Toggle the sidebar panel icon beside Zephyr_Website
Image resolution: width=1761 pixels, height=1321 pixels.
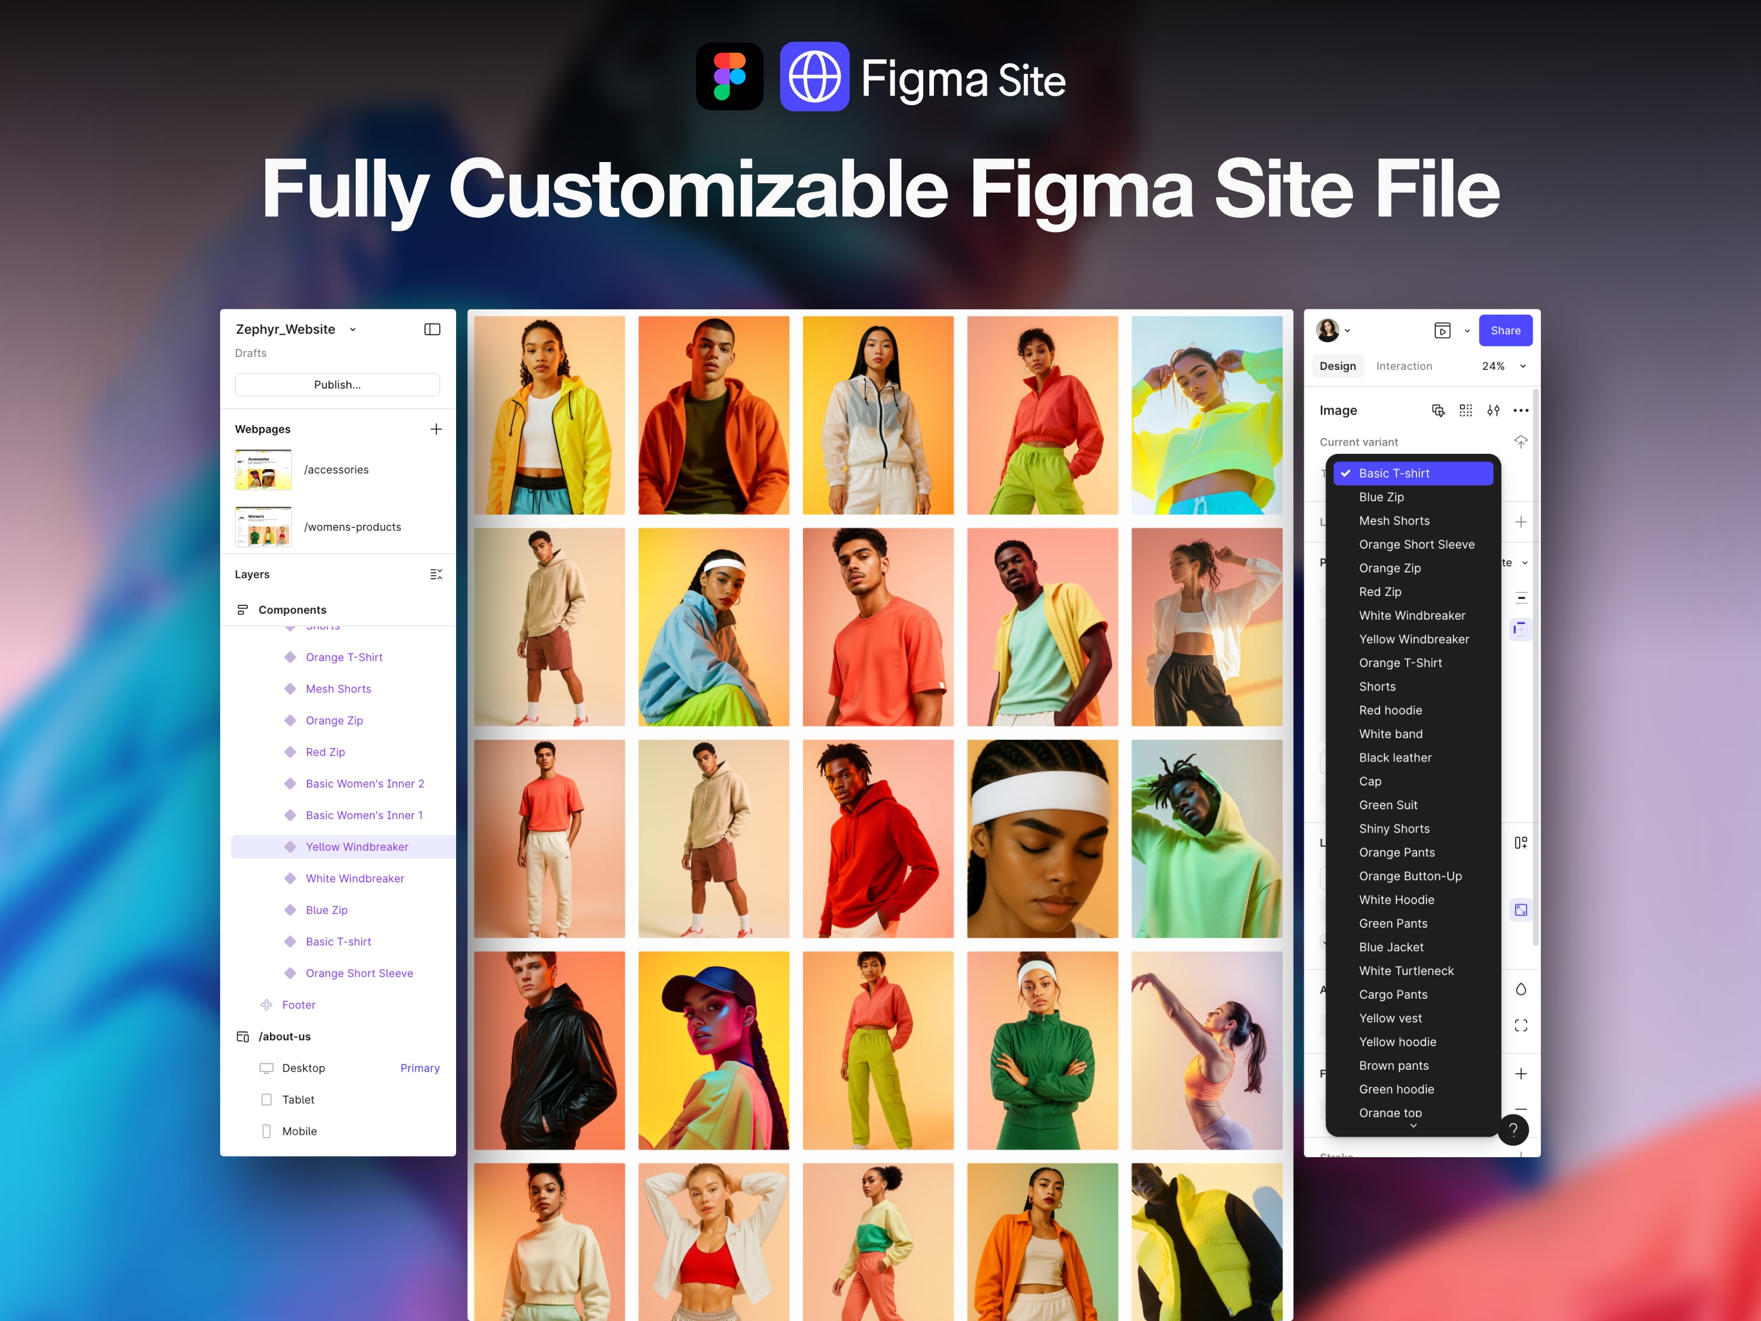(x=432, y=329)
